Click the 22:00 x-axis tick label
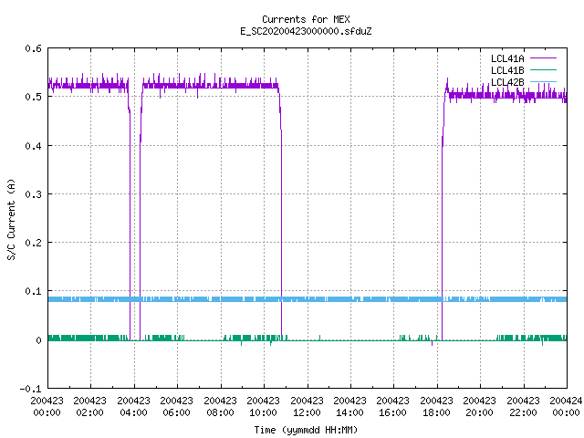This screenshot has height=438, width=584. pyautogui.click(x=523, y=412)
